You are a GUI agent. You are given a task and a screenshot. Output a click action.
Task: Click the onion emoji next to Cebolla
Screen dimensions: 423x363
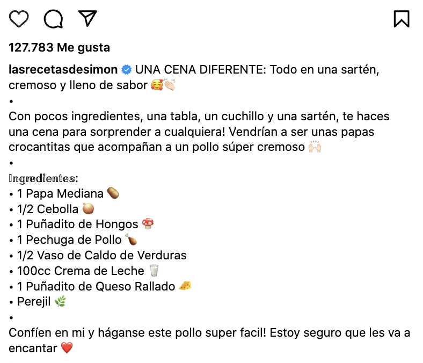(88, 209)
